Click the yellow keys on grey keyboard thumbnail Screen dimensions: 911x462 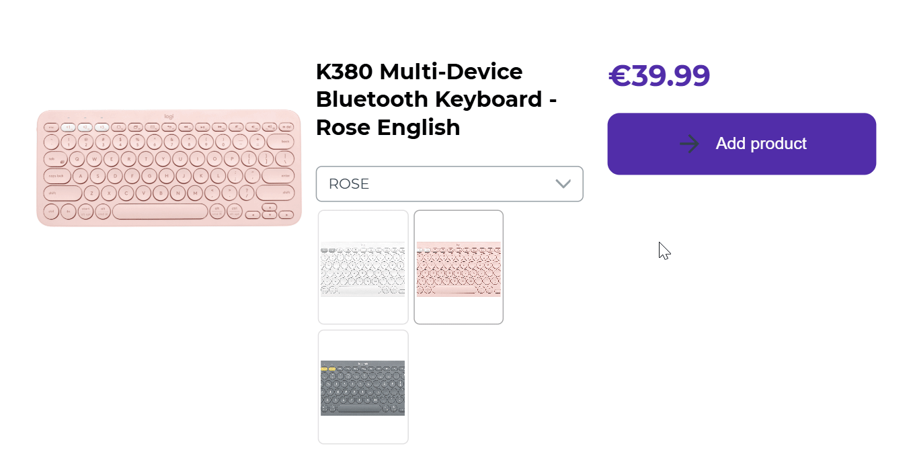[328, 369]
